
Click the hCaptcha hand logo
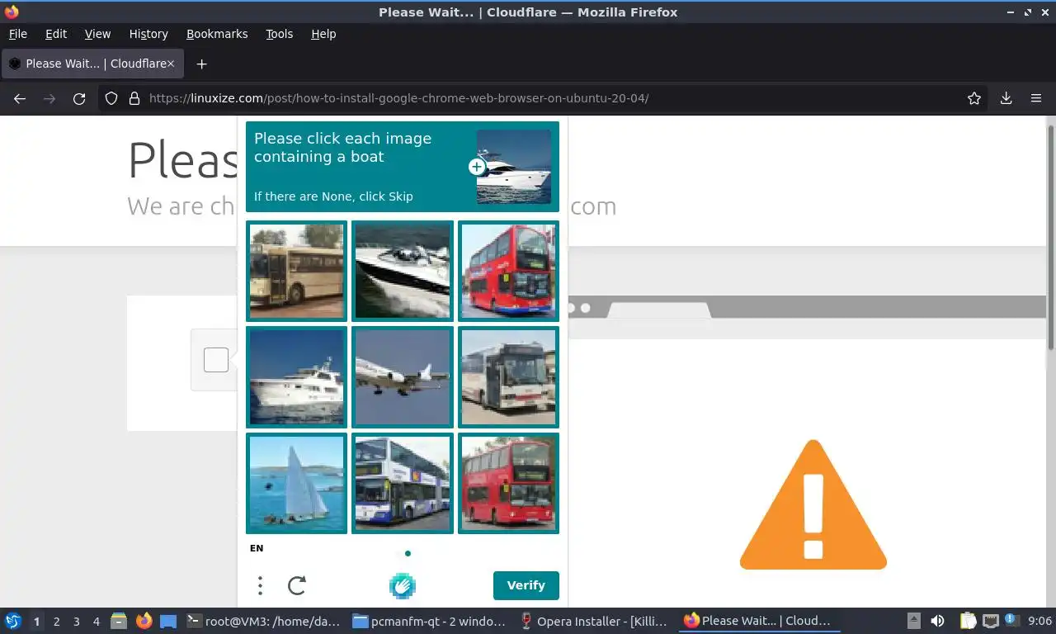click(403, 586)
